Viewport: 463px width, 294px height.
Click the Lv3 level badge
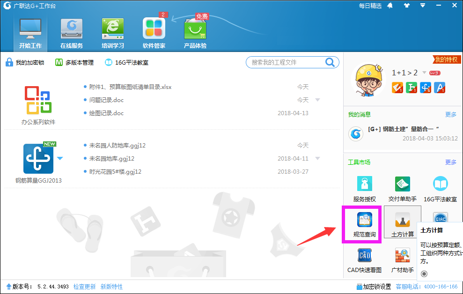(x=434, y=73)
